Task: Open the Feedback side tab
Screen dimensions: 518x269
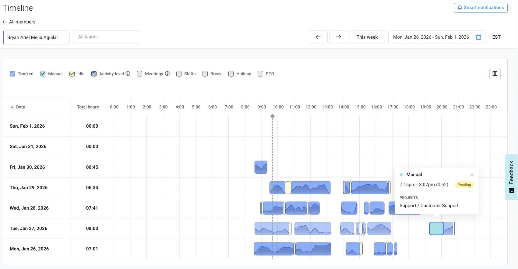Action: 511,177
